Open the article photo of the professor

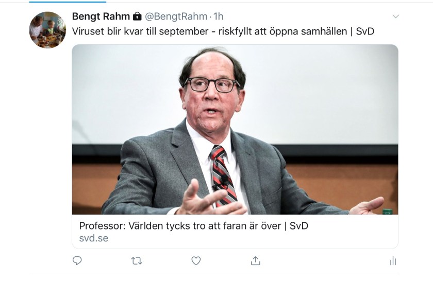pos(235,129)
